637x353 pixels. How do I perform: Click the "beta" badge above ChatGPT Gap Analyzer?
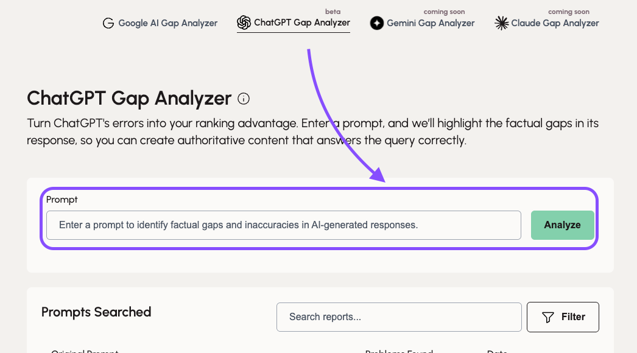point(333,11)
